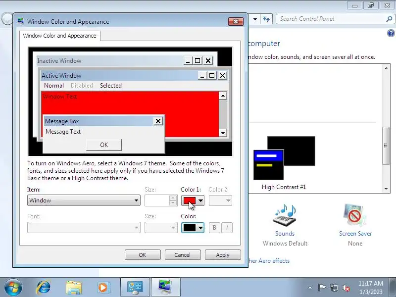This screenshot has width=396, height=297.
Task: Click the preview Message Box OK button
Action: click(x=104, y=145)
